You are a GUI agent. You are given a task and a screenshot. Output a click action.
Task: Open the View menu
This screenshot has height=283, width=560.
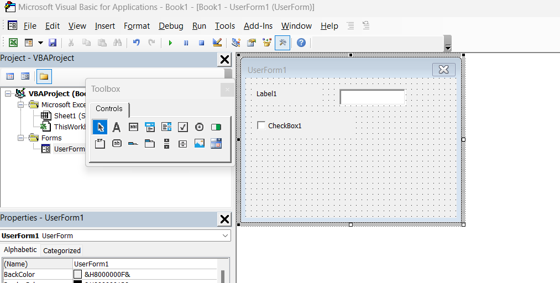[x=77, y=26]
